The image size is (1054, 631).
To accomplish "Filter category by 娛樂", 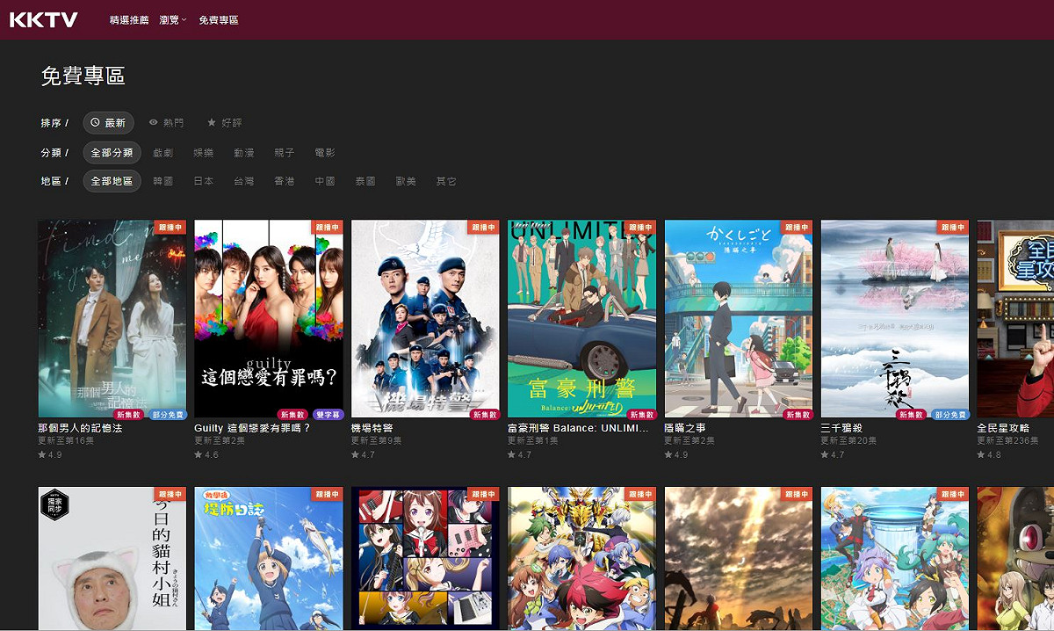I will pos(203,153).
